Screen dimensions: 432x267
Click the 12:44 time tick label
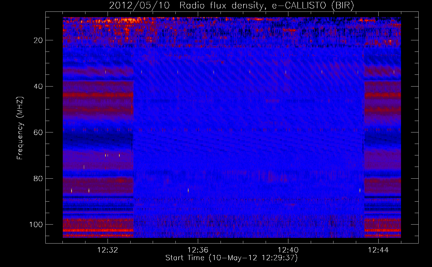point(378,250)
